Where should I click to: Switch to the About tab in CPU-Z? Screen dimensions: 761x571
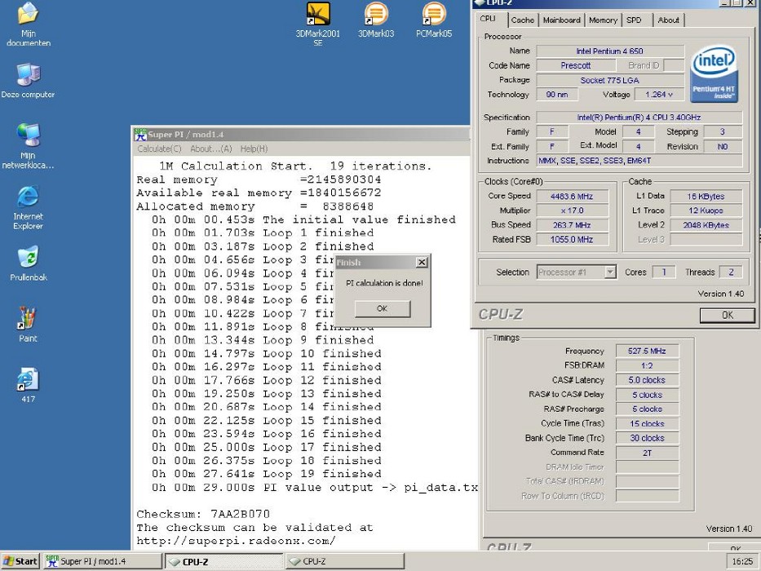(x=668, y=20)
